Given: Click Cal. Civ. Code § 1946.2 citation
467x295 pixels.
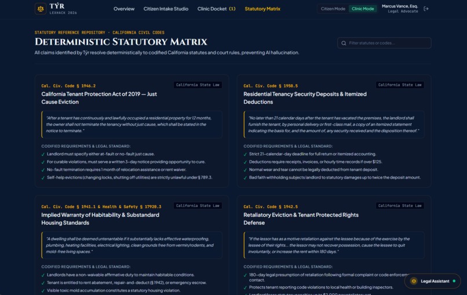Looking at the screenshot, I should click(x=68, y=86).
